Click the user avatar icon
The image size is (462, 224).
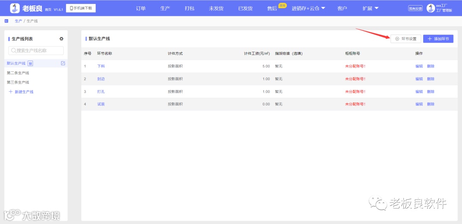coord(430,8)
